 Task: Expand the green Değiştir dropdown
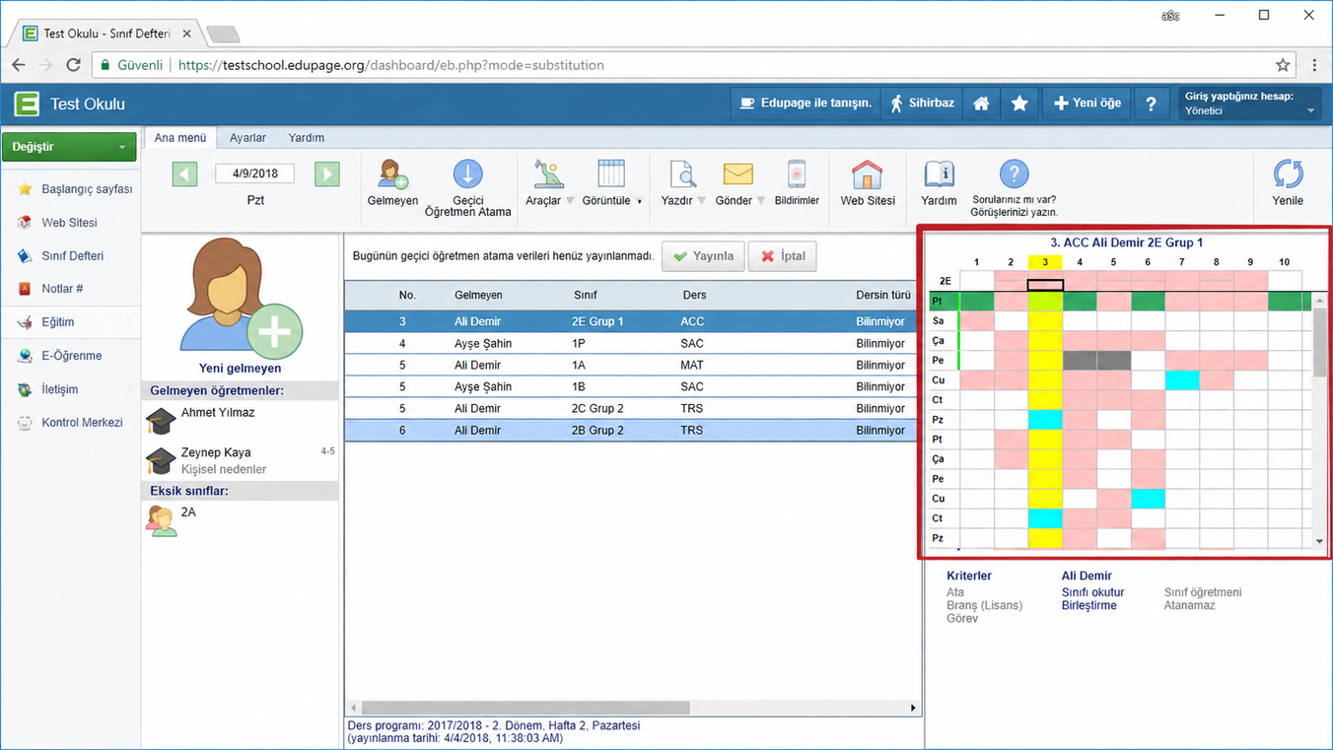tap(69, 147)
